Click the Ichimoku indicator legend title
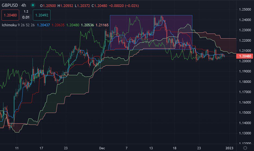Viewport: 254px width, 151px height. [x=9, y=25]
